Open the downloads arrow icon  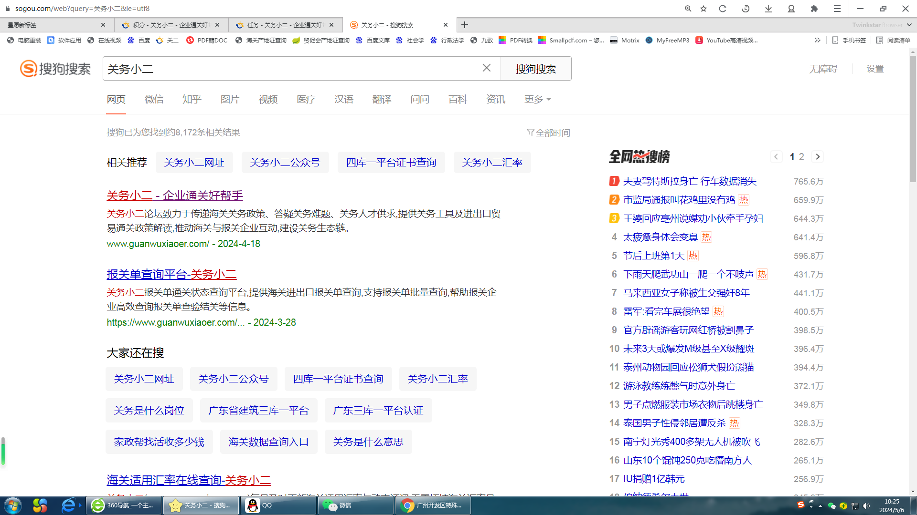tap(768, 9)
